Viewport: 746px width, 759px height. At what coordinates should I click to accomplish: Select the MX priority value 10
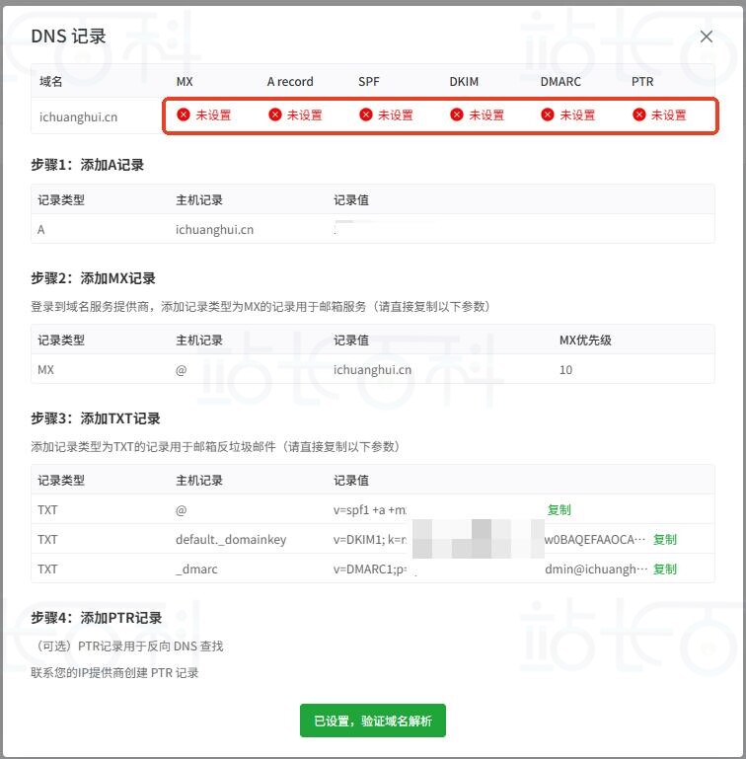(x=566, y=370)
